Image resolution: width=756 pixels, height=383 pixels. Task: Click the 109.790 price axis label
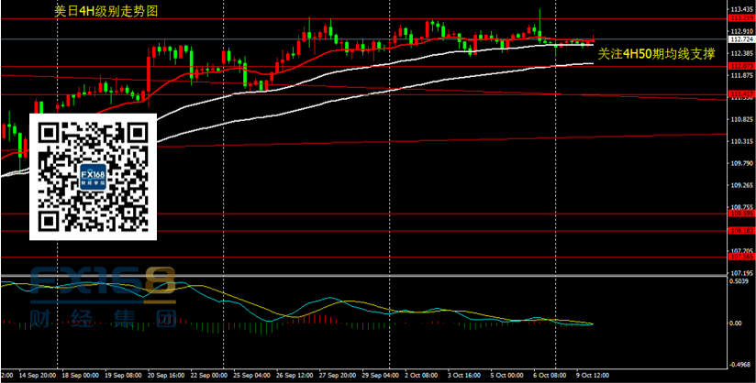click(740, 163)
